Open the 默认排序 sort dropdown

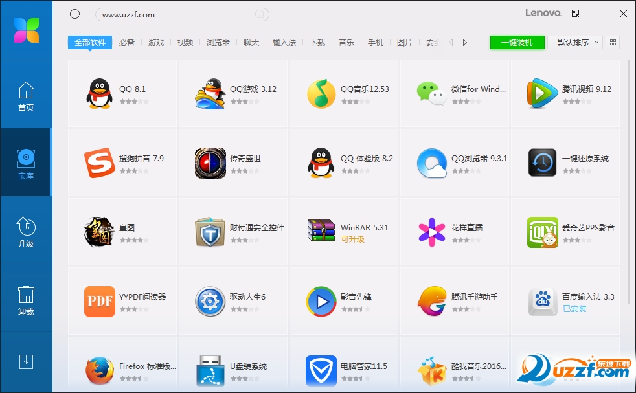(574, 42)
